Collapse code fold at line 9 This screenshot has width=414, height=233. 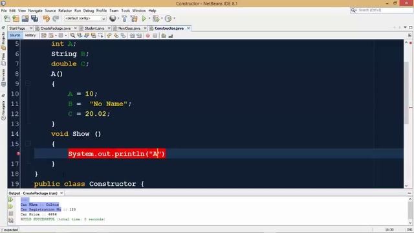point(28,83)
